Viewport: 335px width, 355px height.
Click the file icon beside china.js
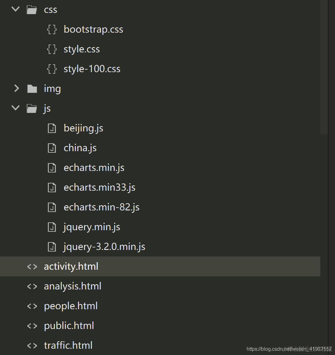click(52, 148)
